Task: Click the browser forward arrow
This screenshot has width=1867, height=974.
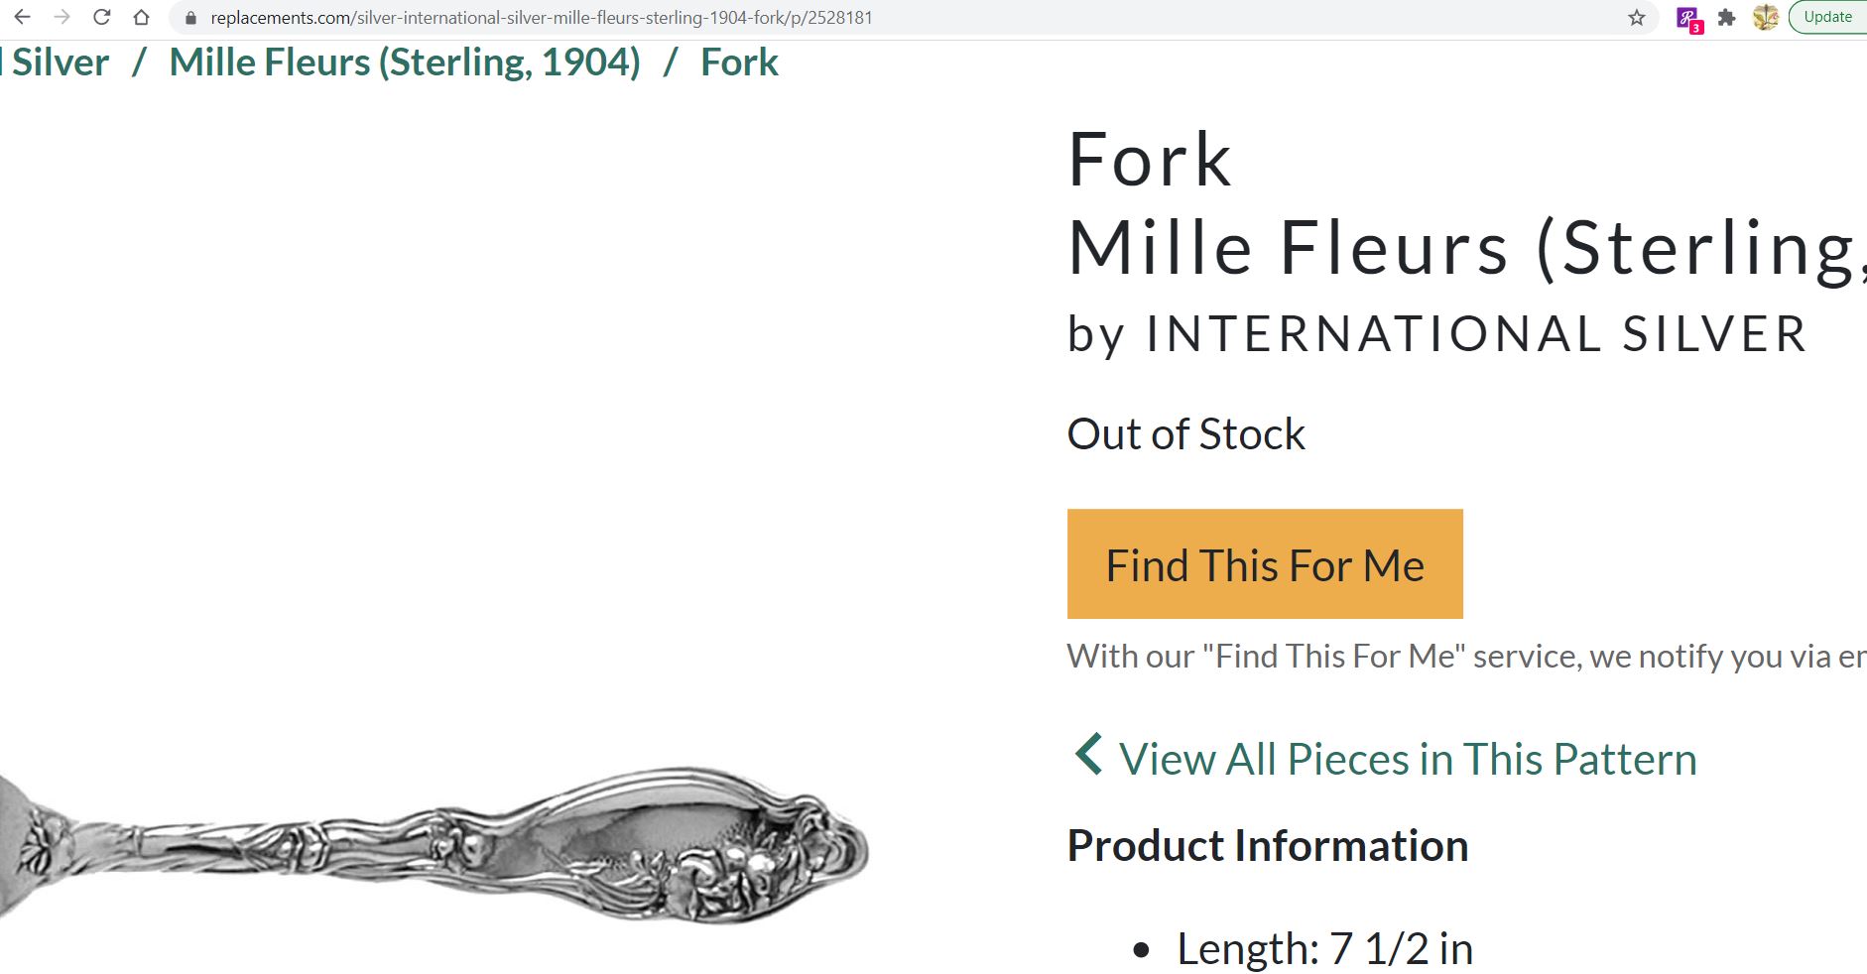Action: pos(62,17)
